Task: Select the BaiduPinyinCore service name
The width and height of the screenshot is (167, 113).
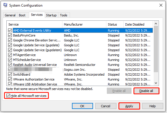Action: click(24, 35)
